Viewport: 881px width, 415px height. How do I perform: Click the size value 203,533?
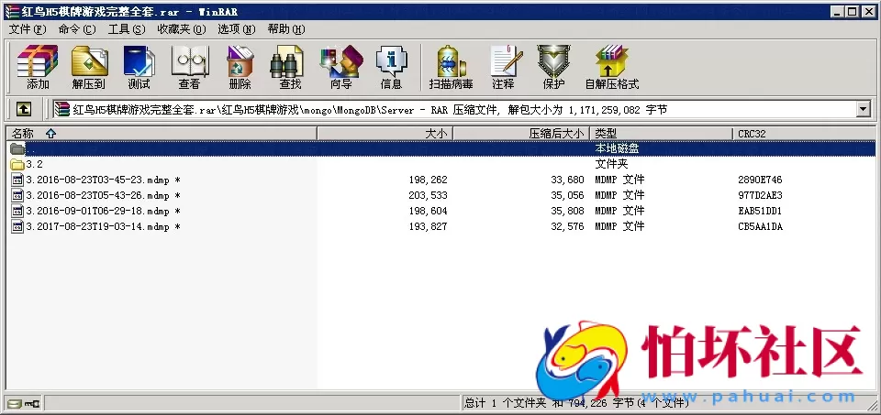click(x=429, y=196)
